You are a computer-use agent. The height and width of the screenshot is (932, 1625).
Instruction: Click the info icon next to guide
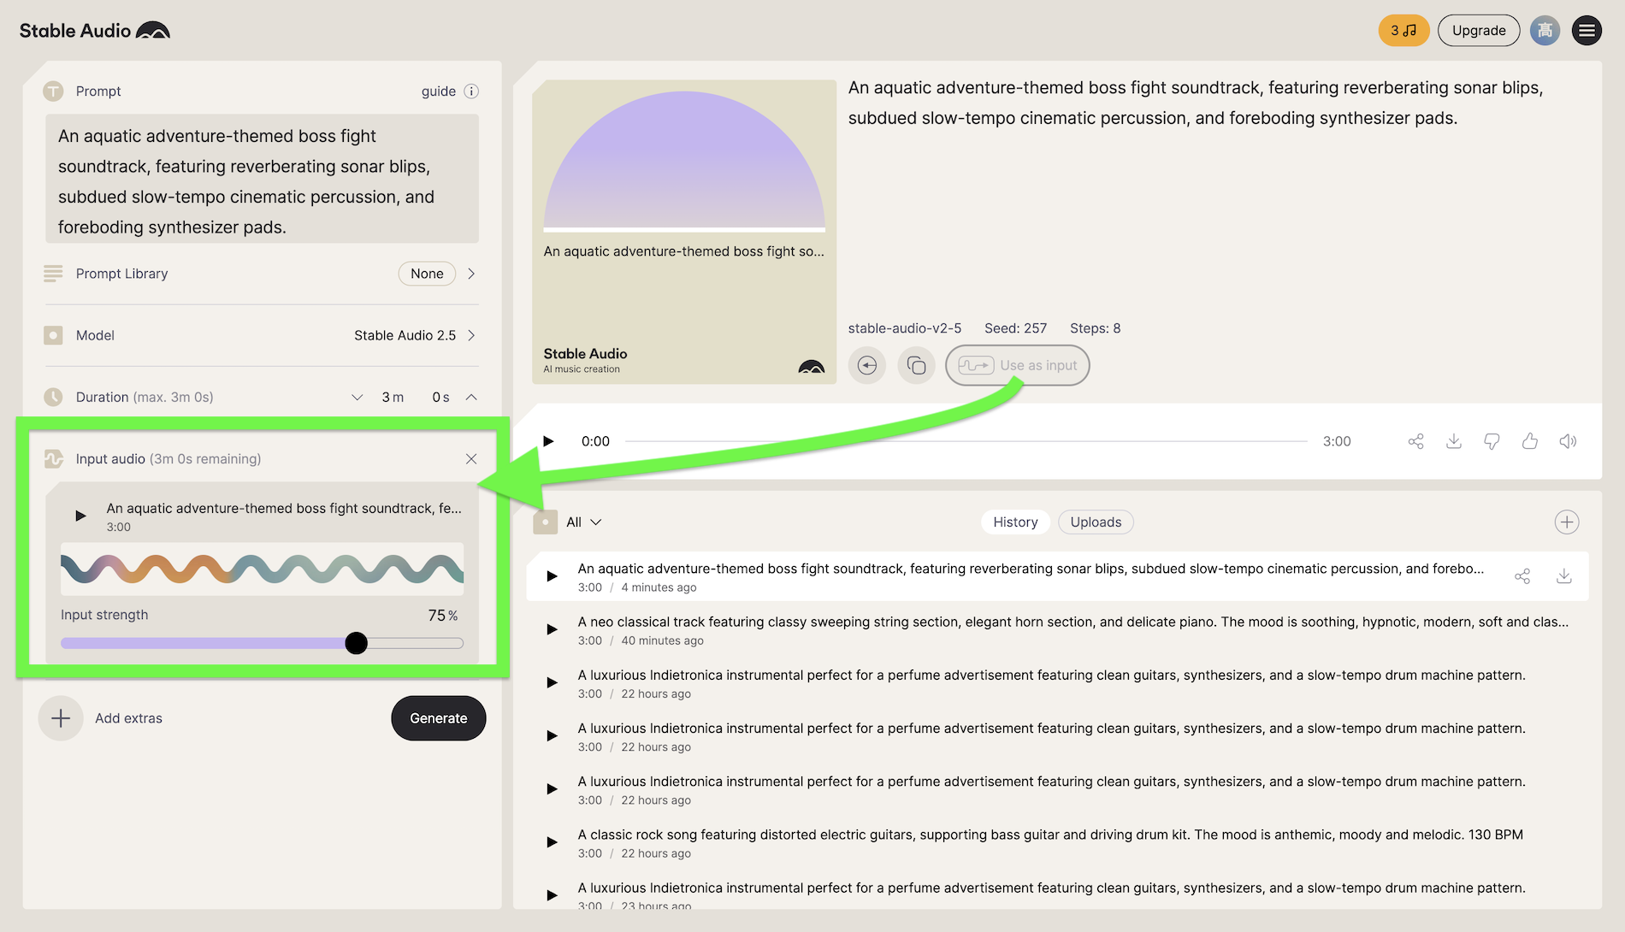coord(471,91)
